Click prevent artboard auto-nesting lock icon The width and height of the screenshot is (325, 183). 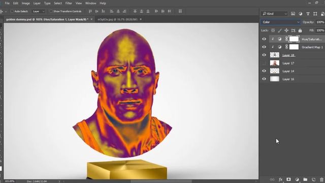[x=294, y=30]
